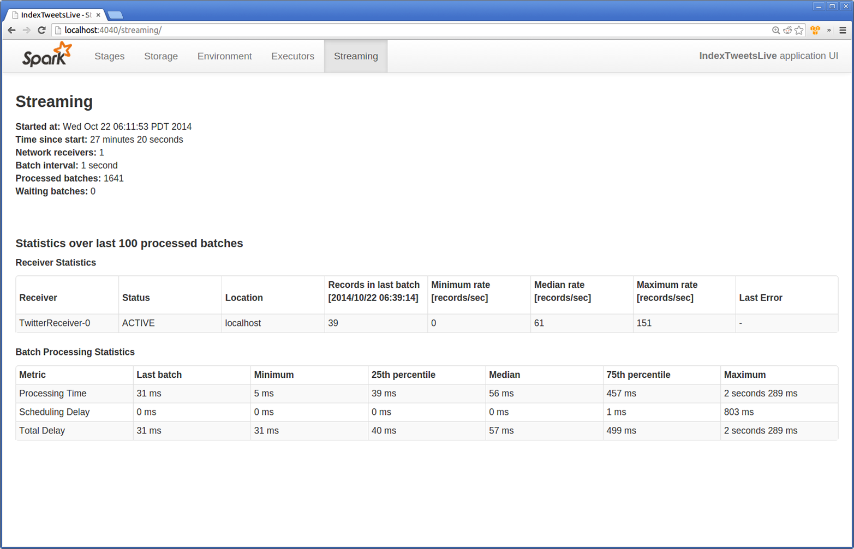Select the IndexTweetsLive browser tab
Viewport: 854px width, 549px height.
pos(55,15)
